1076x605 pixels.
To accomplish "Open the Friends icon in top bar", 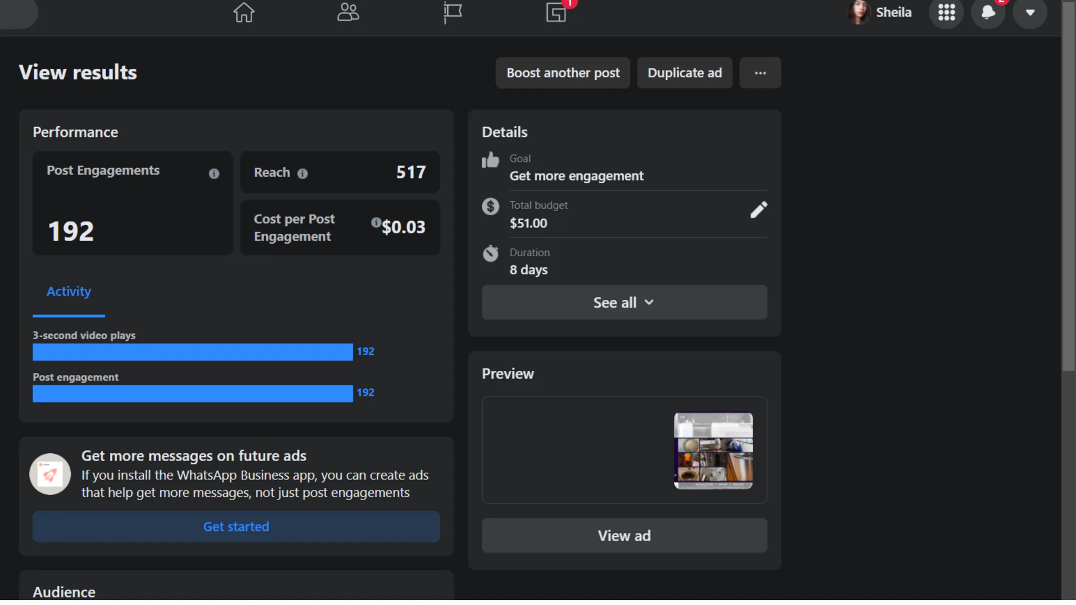I will click(x=348, y=13).
